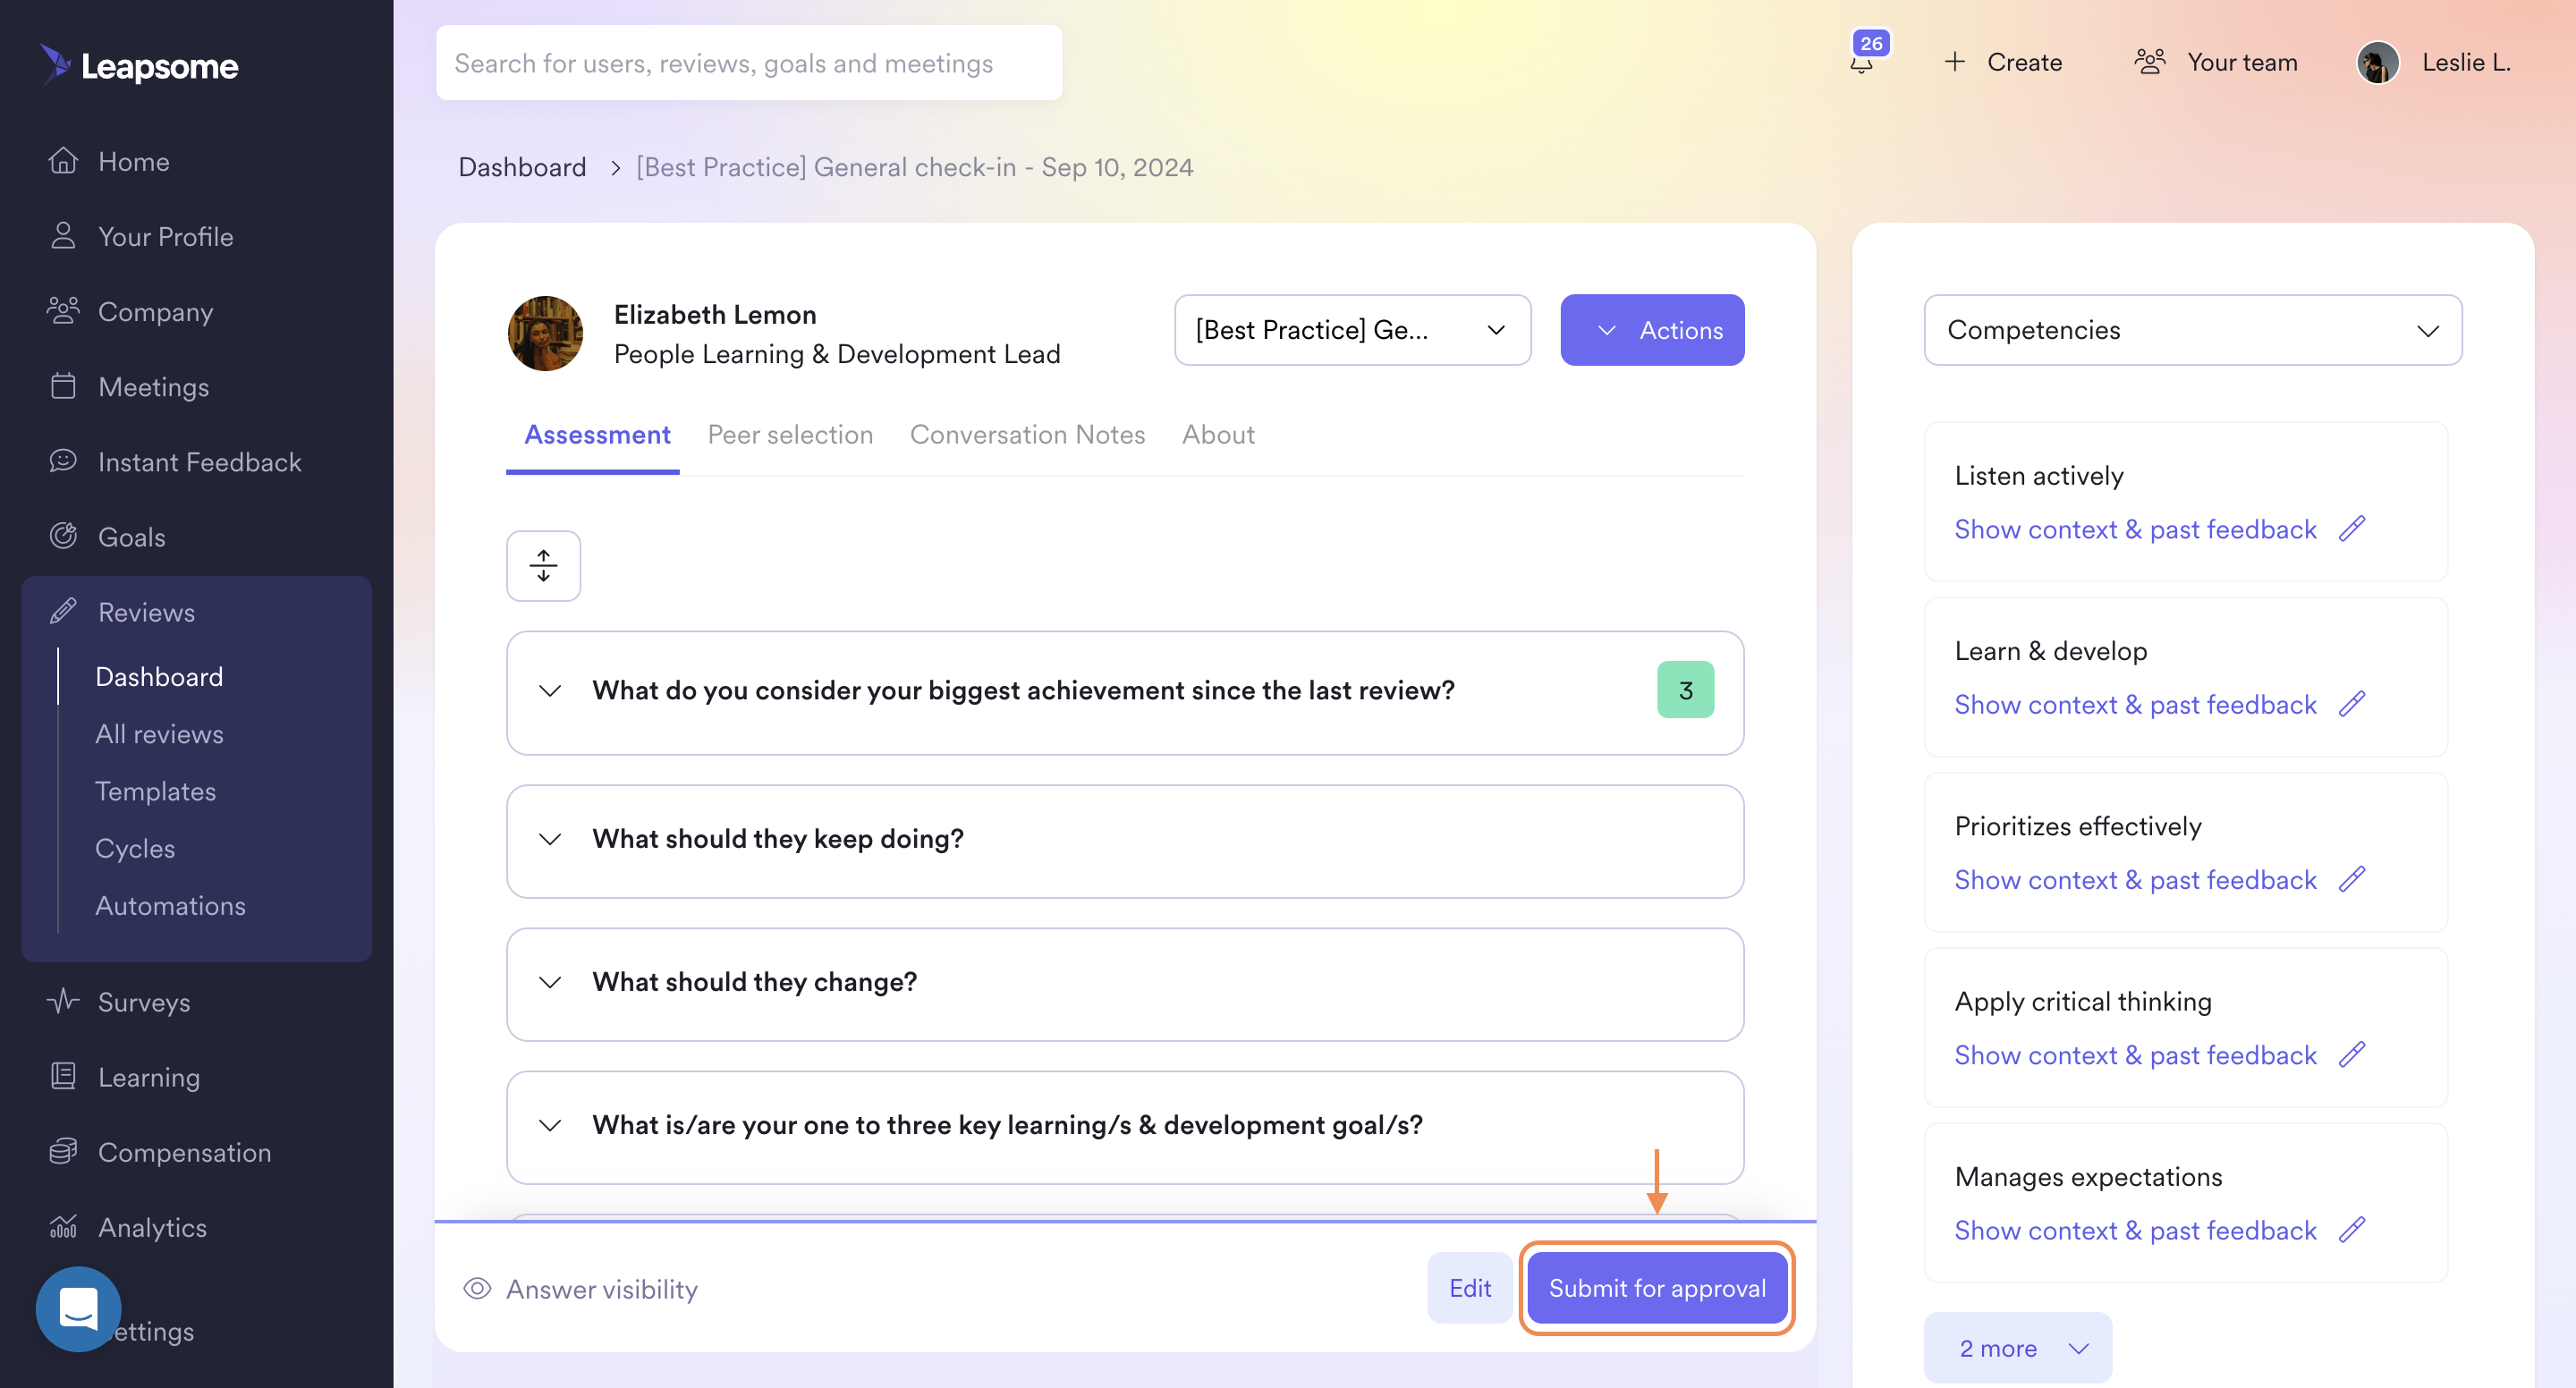
Task: Click the Your Profile person icon
Action: tap(63, 236)
